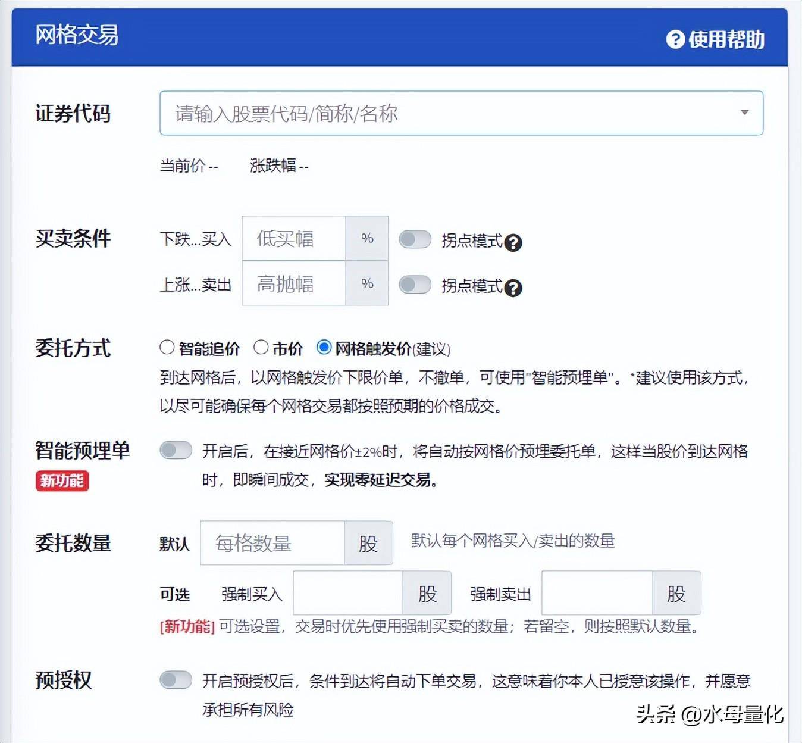Click the red 新功能 badge

tap(62, 480)
